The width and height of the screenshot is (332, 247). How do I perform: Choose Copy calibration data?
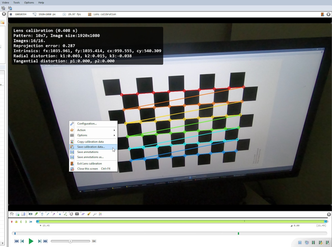click(90, 142)
